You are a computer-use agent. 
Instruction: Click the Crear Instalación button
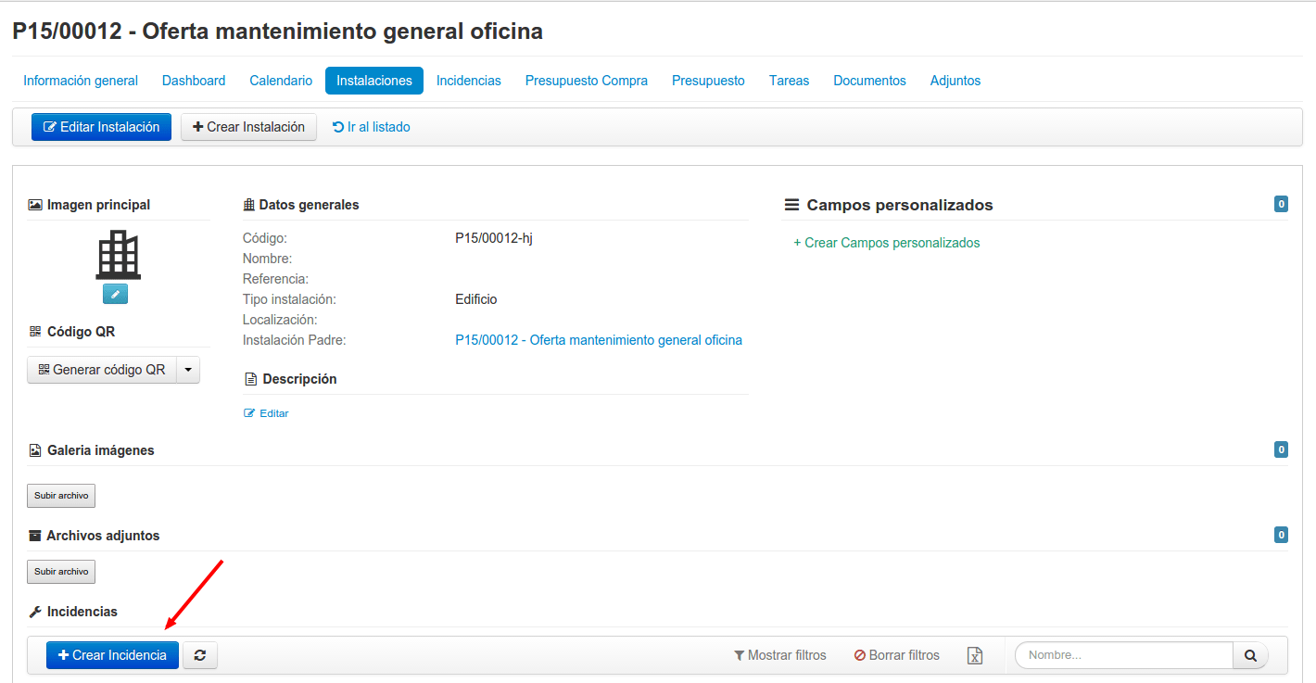[x=248, y=127]
